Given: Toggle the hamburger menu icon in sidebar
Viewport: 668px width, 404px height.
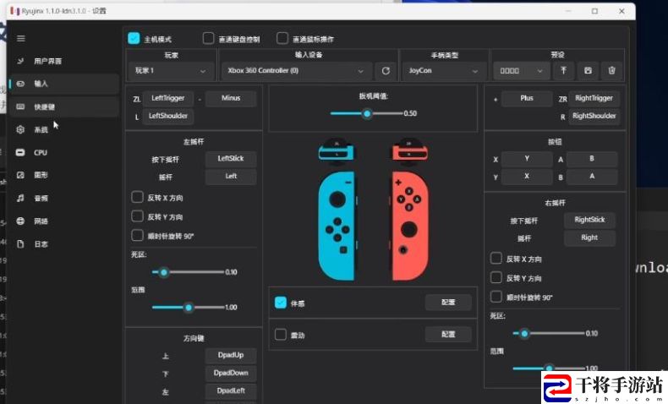Looking at the screenshot, I should (x=20, y=38).
